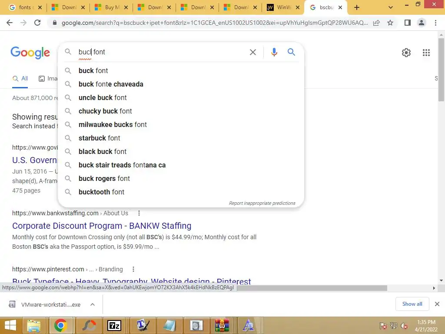
Task: Open the Chrome three-dot menu
Action: coord(435,23)
